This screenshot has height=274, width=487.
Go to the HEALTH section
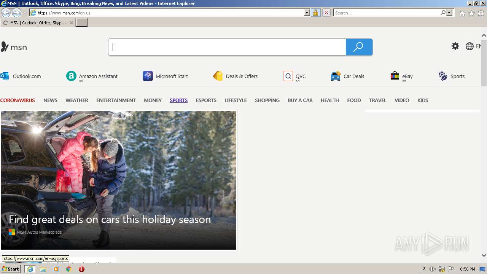pyautogui.click(x=329, y=100)
